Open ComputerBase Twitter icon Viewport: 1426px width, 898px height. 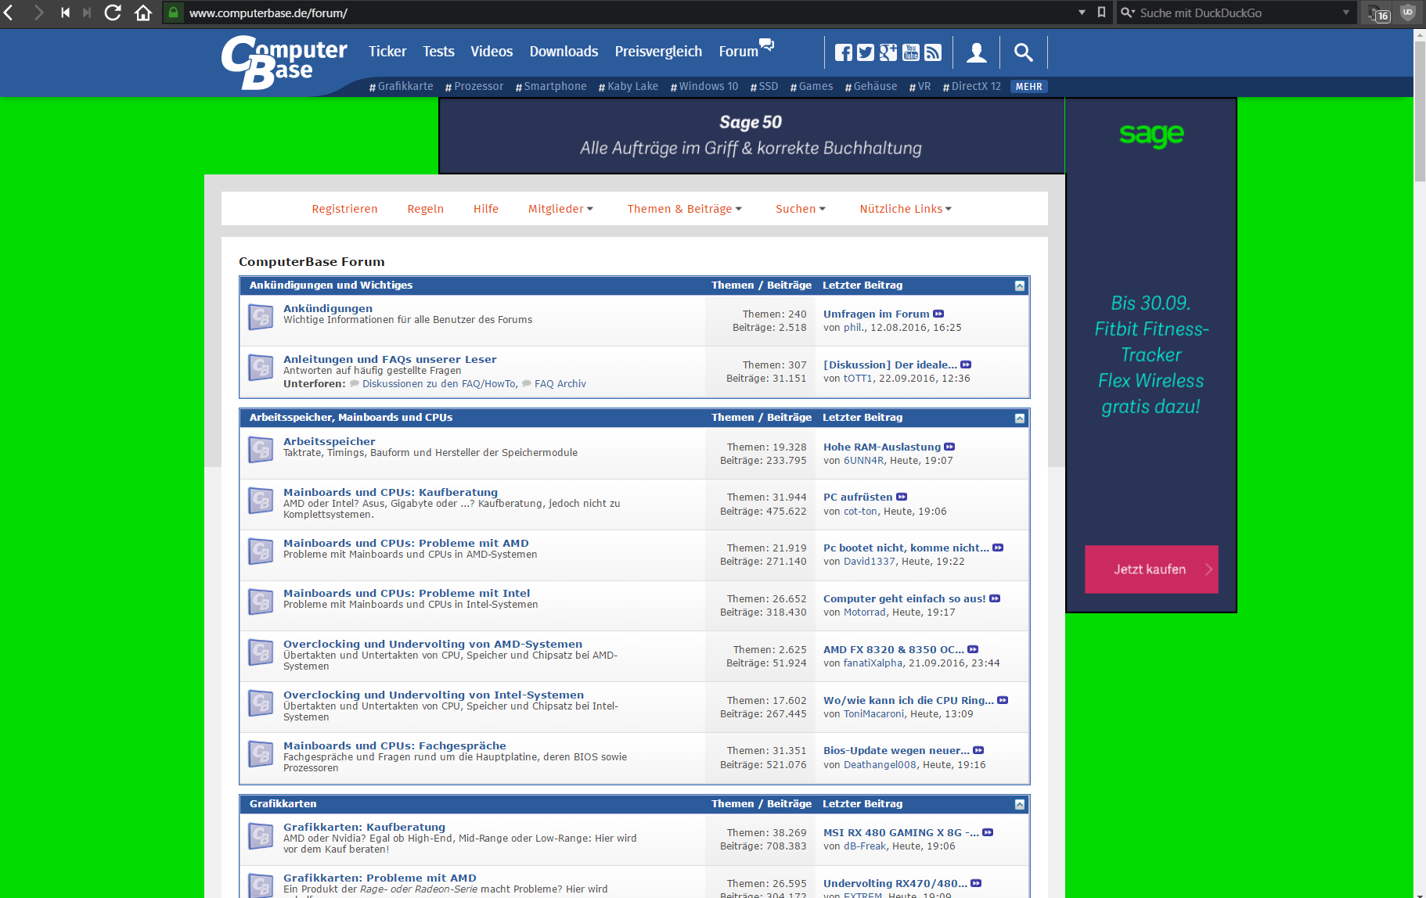[x=866, y=52]
